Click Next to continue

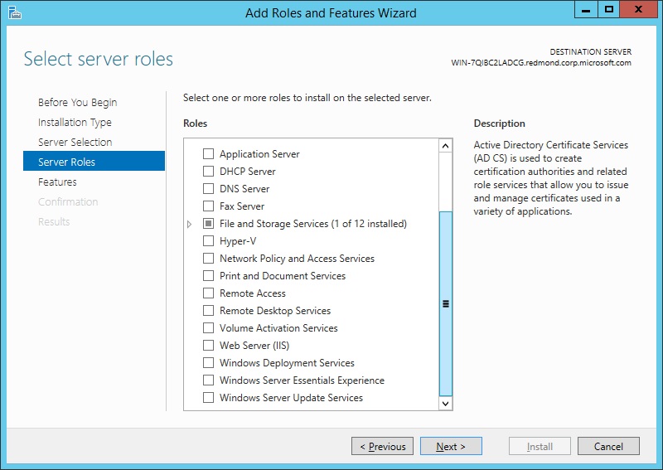click(451, 446)
